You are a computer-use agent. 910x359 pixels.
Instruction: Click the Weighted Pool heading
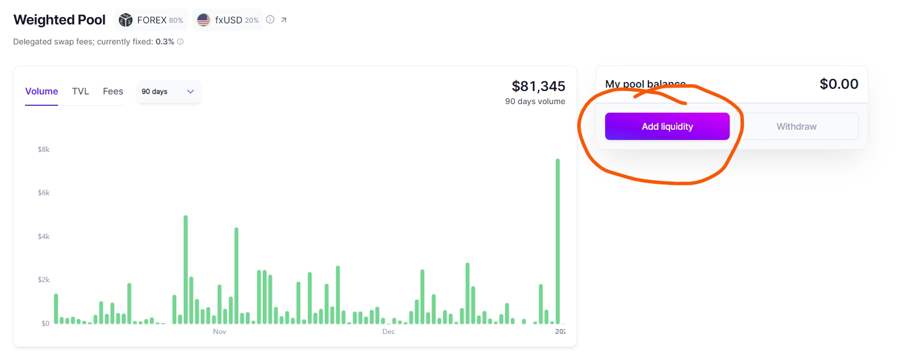[x=60, y=20]
